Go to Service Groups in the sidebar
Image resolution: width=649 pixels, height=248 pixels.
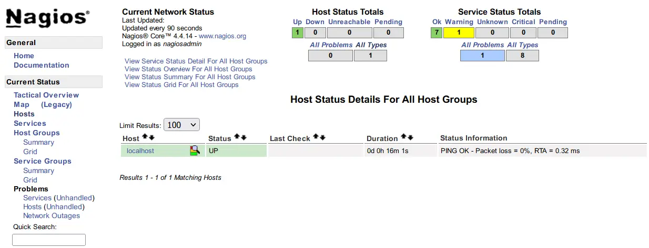[x=43, y=161]
